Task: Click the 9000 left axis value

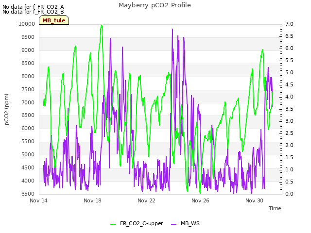Action: (28, 50)
